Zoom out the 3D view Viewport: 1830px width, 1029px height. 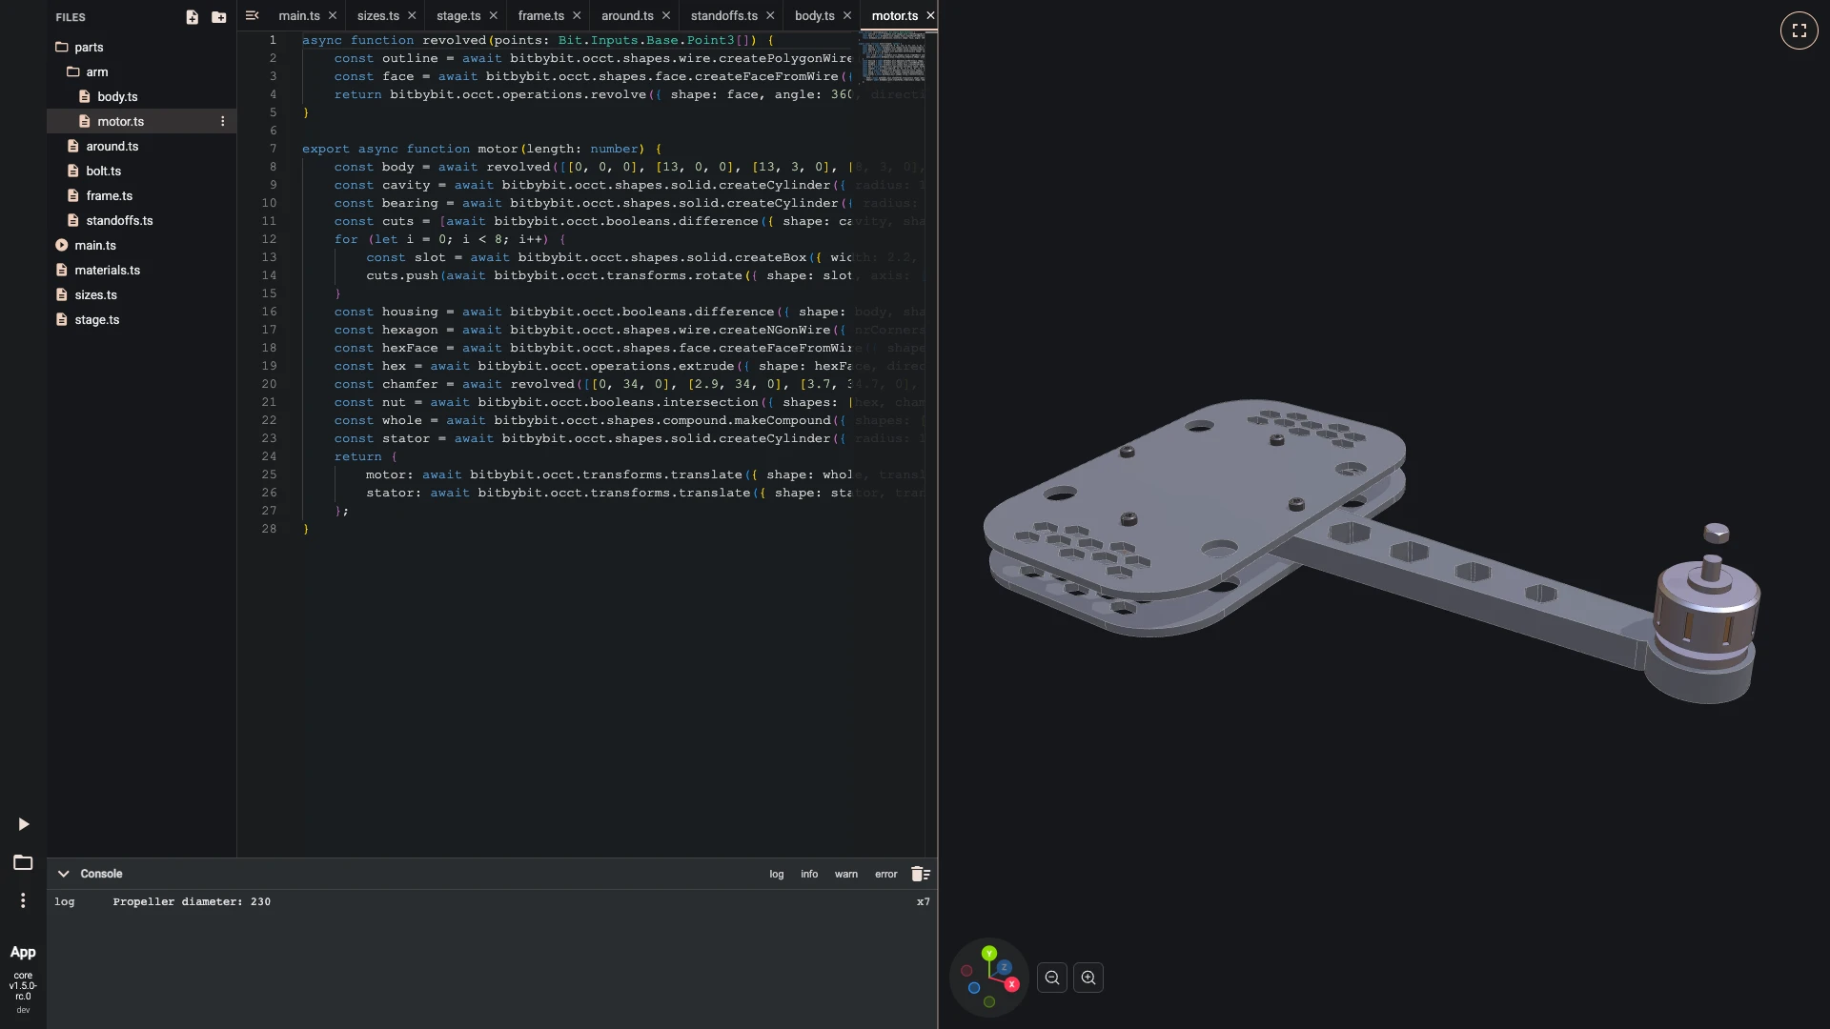click(1052, 978)
